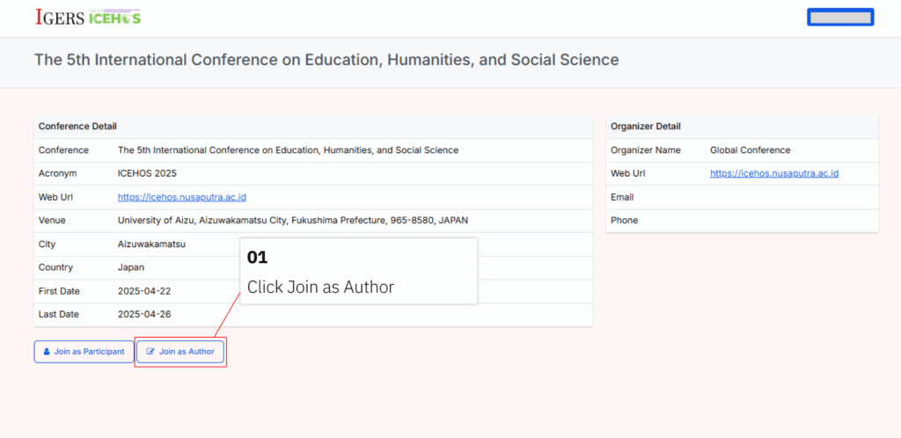Select the Organizer Detail panel header
901x438 pixels.
pos(645,127)
